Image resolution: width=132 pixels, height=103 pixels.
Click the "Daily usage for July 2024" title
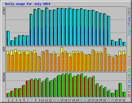(x=28, y=4)
